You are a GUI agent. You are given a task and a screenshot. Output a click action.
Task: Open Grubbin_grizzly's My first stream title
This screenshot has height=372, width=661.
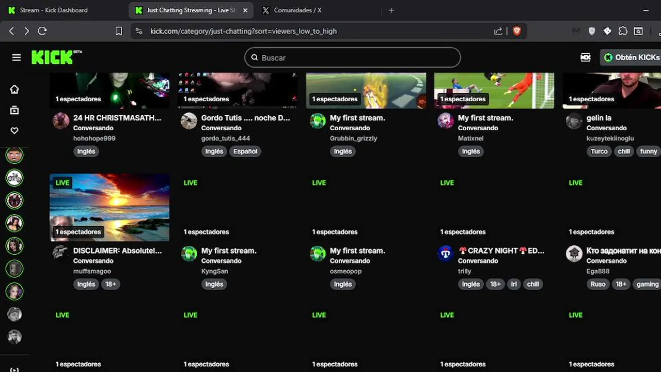pyautogui.click(x=357, y=118)
